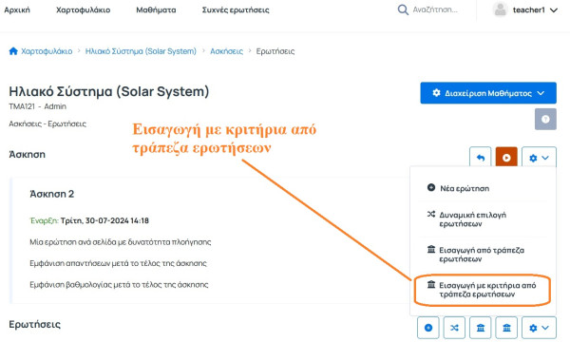The width and height of the screenshot is (570, 342).
Task: Click the home icon in the breadcrumb
Action: click(x=13, y=51)
